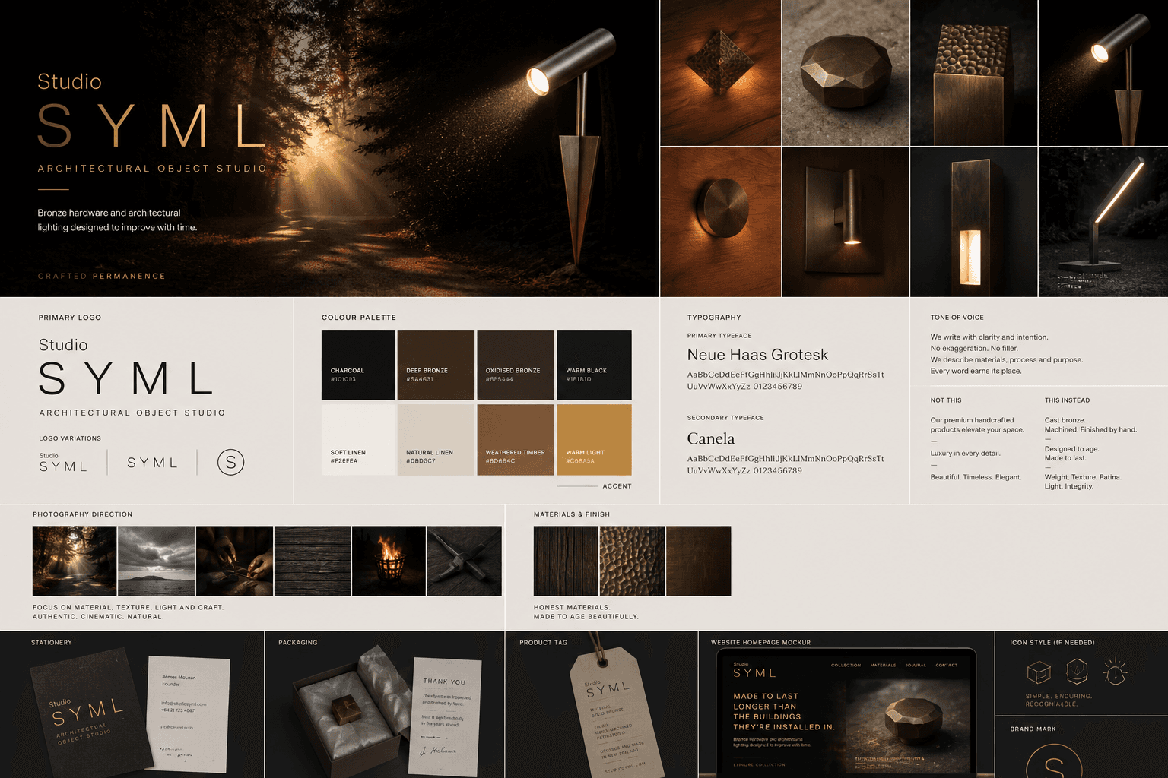1168x778 pixels.
Task: Click the Photography Direction heading
Action: click(82, 514)
